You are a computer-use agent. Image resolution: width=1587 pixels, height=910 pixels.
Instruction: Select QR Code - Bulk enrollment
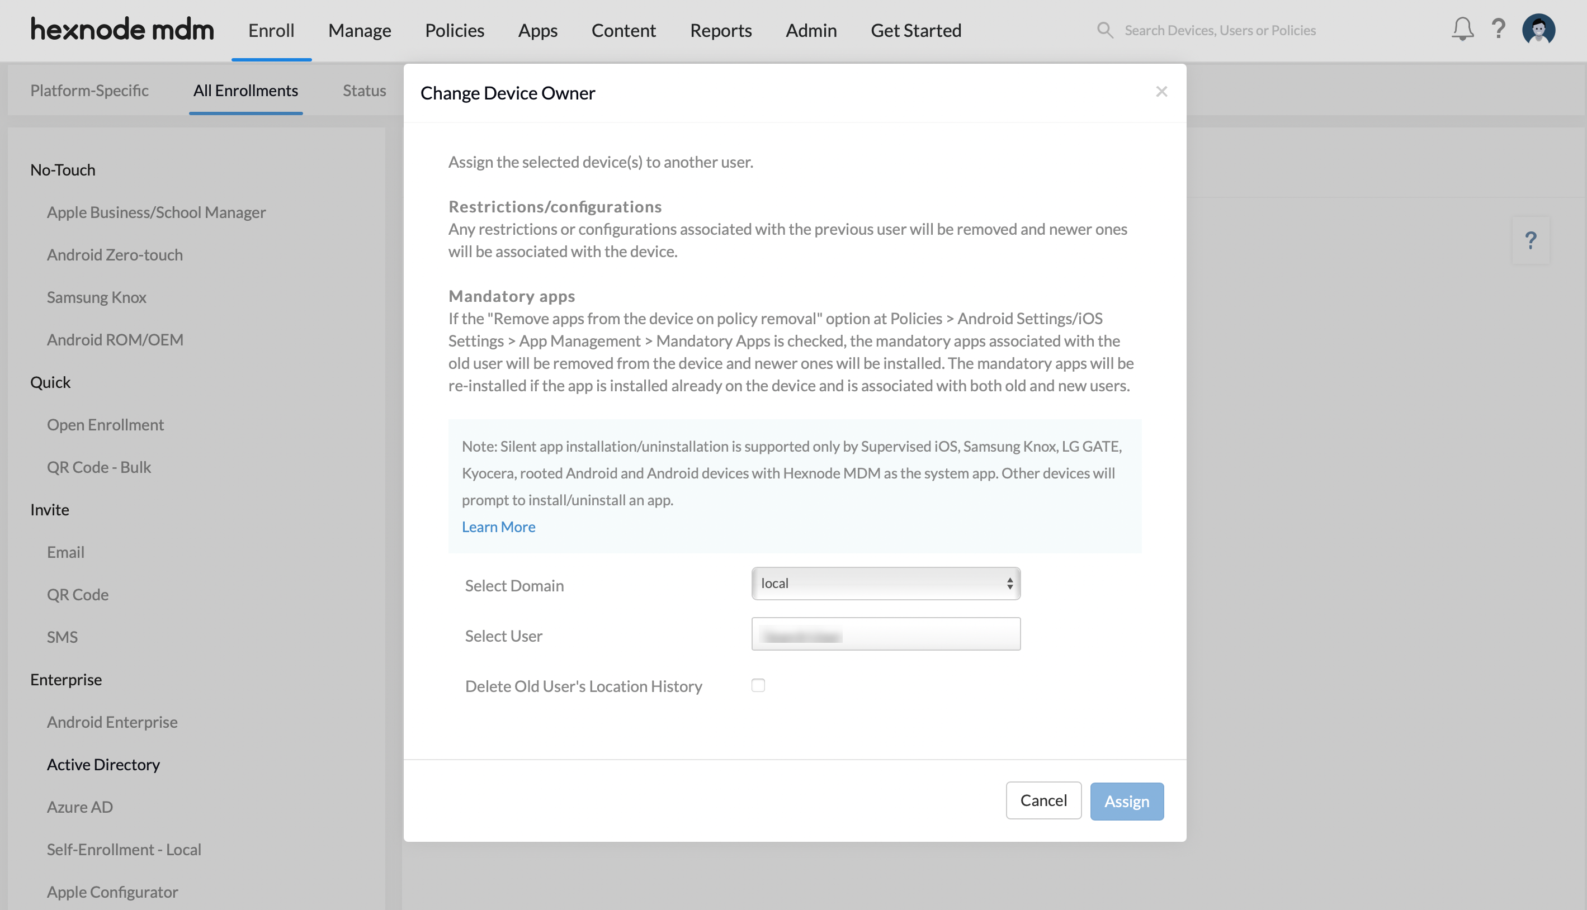[x=99, y=467]
